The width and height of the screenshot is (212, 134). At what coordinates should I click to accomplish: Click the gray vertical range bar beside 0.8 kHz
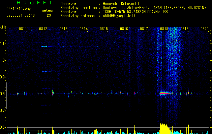(x=6, y=96)
